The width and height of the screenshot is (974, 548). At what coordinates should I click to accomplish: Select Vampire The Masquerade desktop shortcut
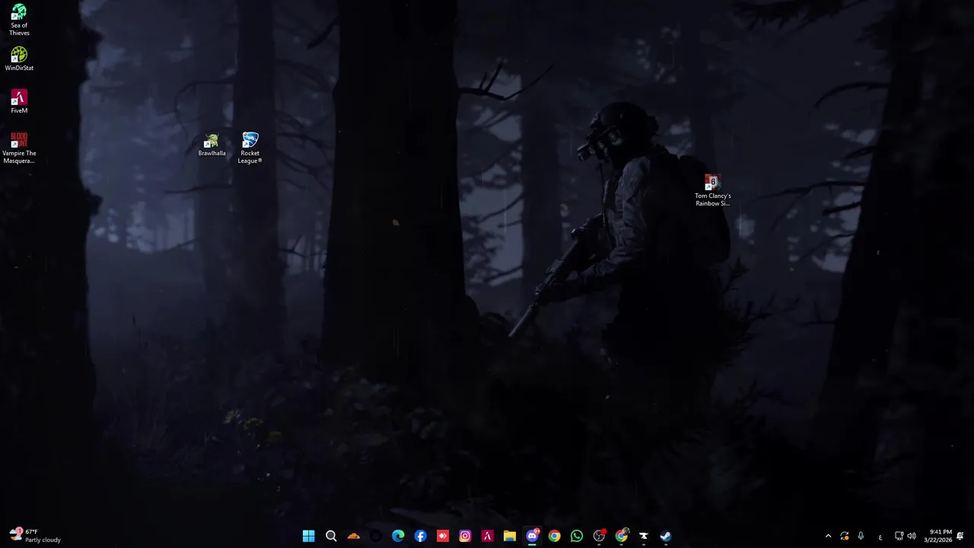point(19,148)
